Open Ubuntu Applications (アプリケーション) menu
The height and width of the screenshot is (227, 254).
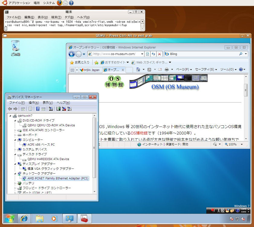tap(19, 3)
